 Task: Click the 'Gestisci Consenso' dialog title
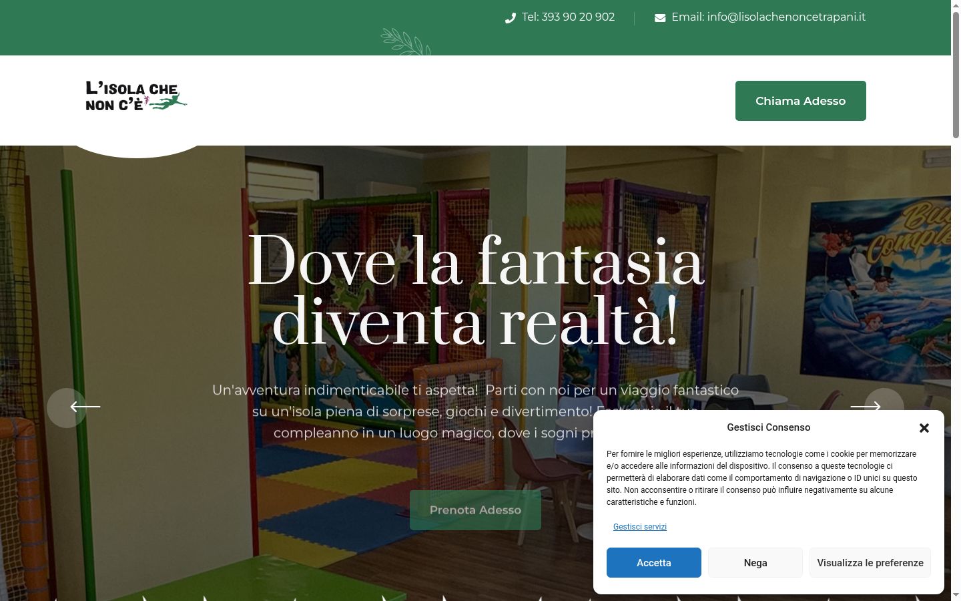tap(769, 427)
